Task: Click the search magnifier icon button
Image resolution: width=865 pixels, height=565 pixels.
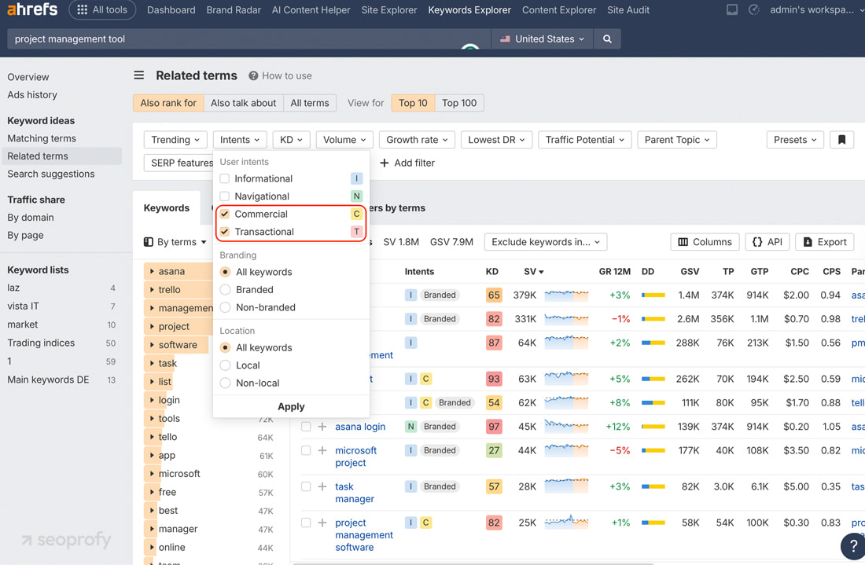Action: coord(607,39)
